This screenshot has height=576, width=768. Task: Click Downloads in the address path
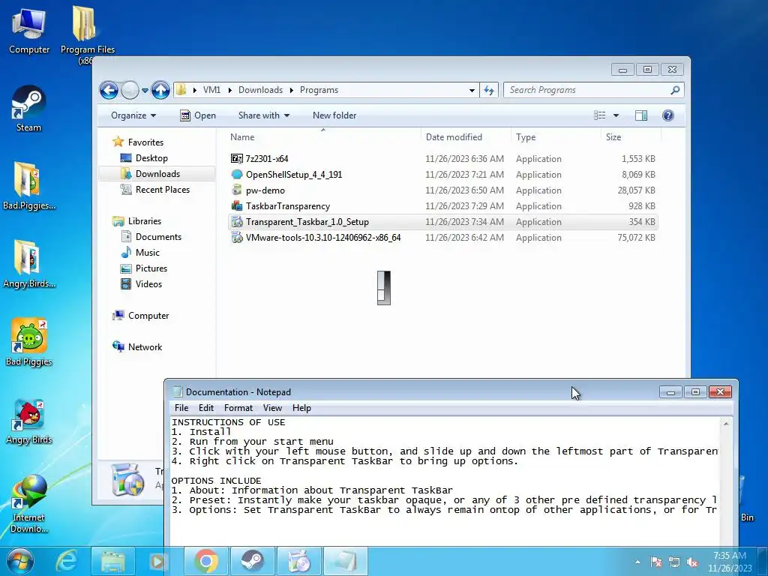[x=260, y=90]
